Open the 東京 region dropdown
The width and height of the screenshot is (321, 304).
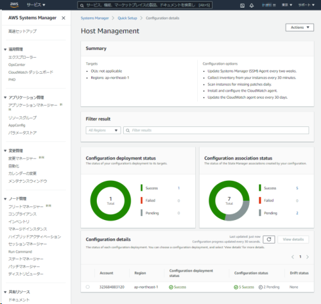tap(287, 5)
